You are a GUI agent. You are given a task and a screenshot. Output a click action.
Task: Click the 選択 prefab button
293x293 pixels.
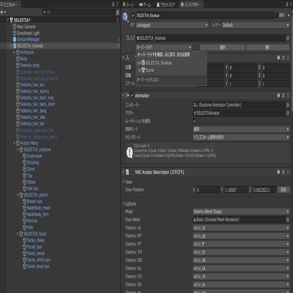(222, 47)
